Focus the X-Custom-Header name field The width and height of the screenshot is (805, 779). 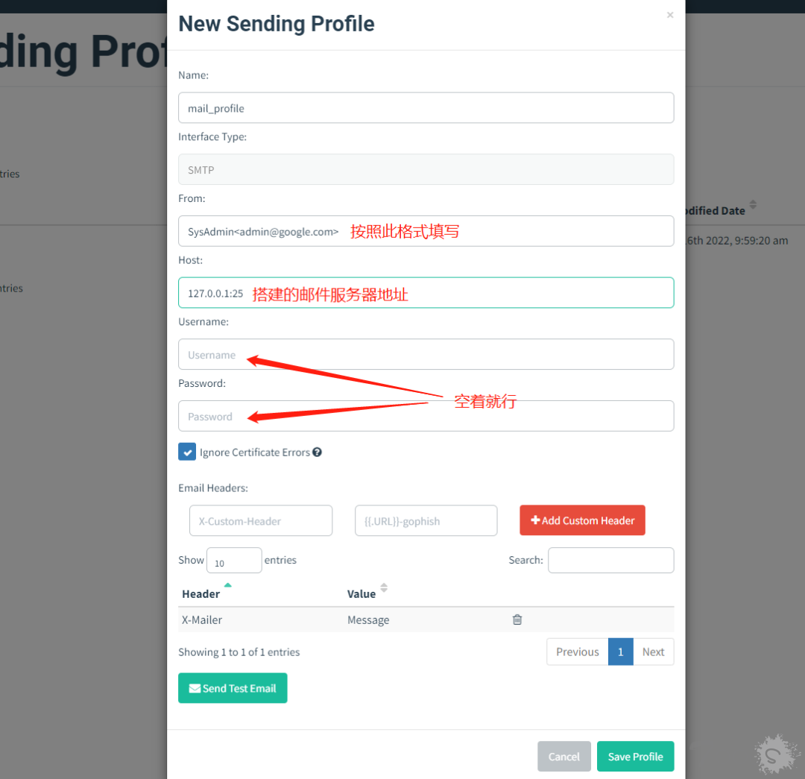pyautogui.click(x=261, y=521)
